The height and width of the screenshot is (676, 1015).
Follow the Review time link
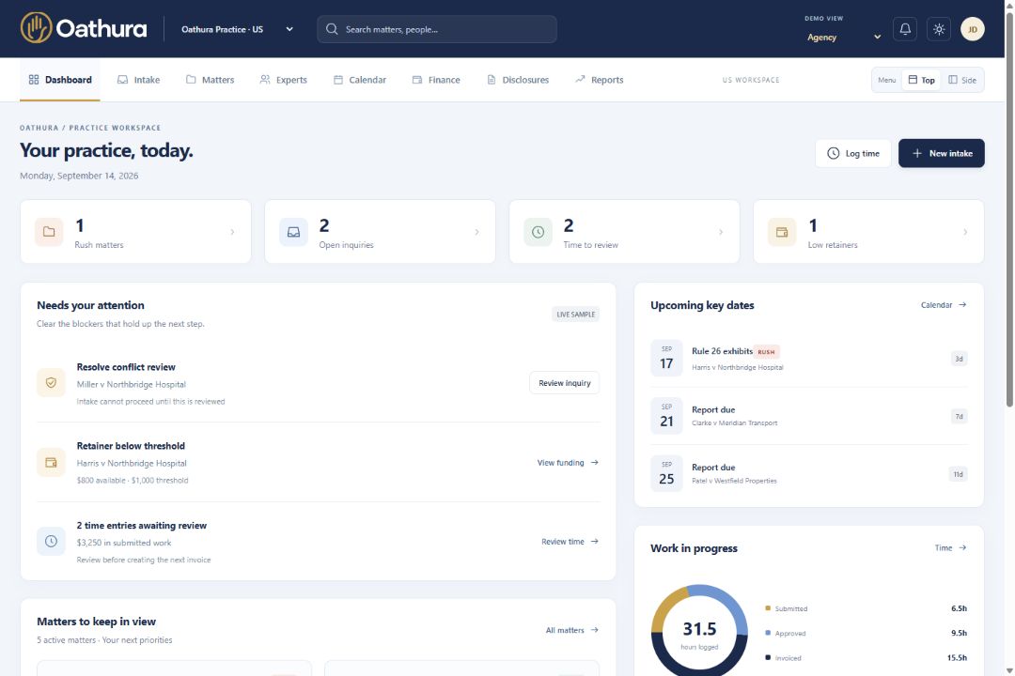pyautogui.click(x=570, y=542)
